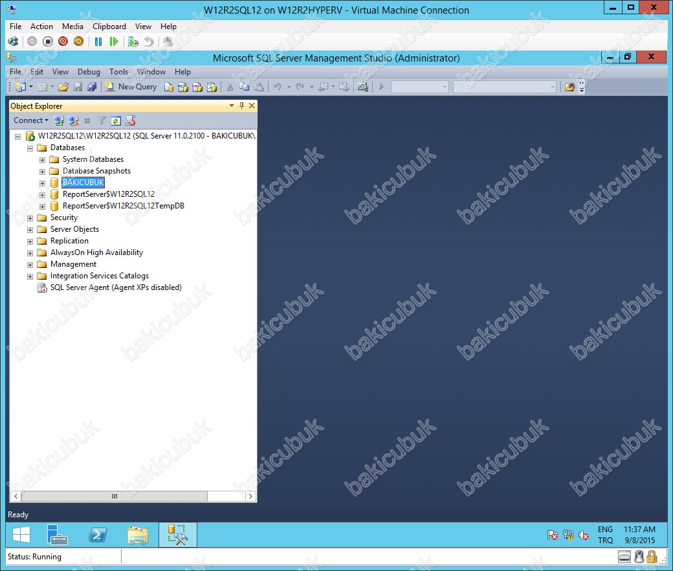Open the Window menu in SSMS

(151, 72)
